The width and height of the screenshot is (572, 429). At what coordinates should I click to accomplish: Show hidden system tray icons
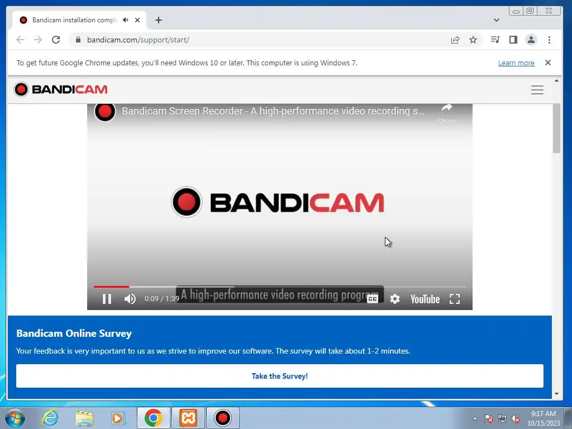[475, 418]
